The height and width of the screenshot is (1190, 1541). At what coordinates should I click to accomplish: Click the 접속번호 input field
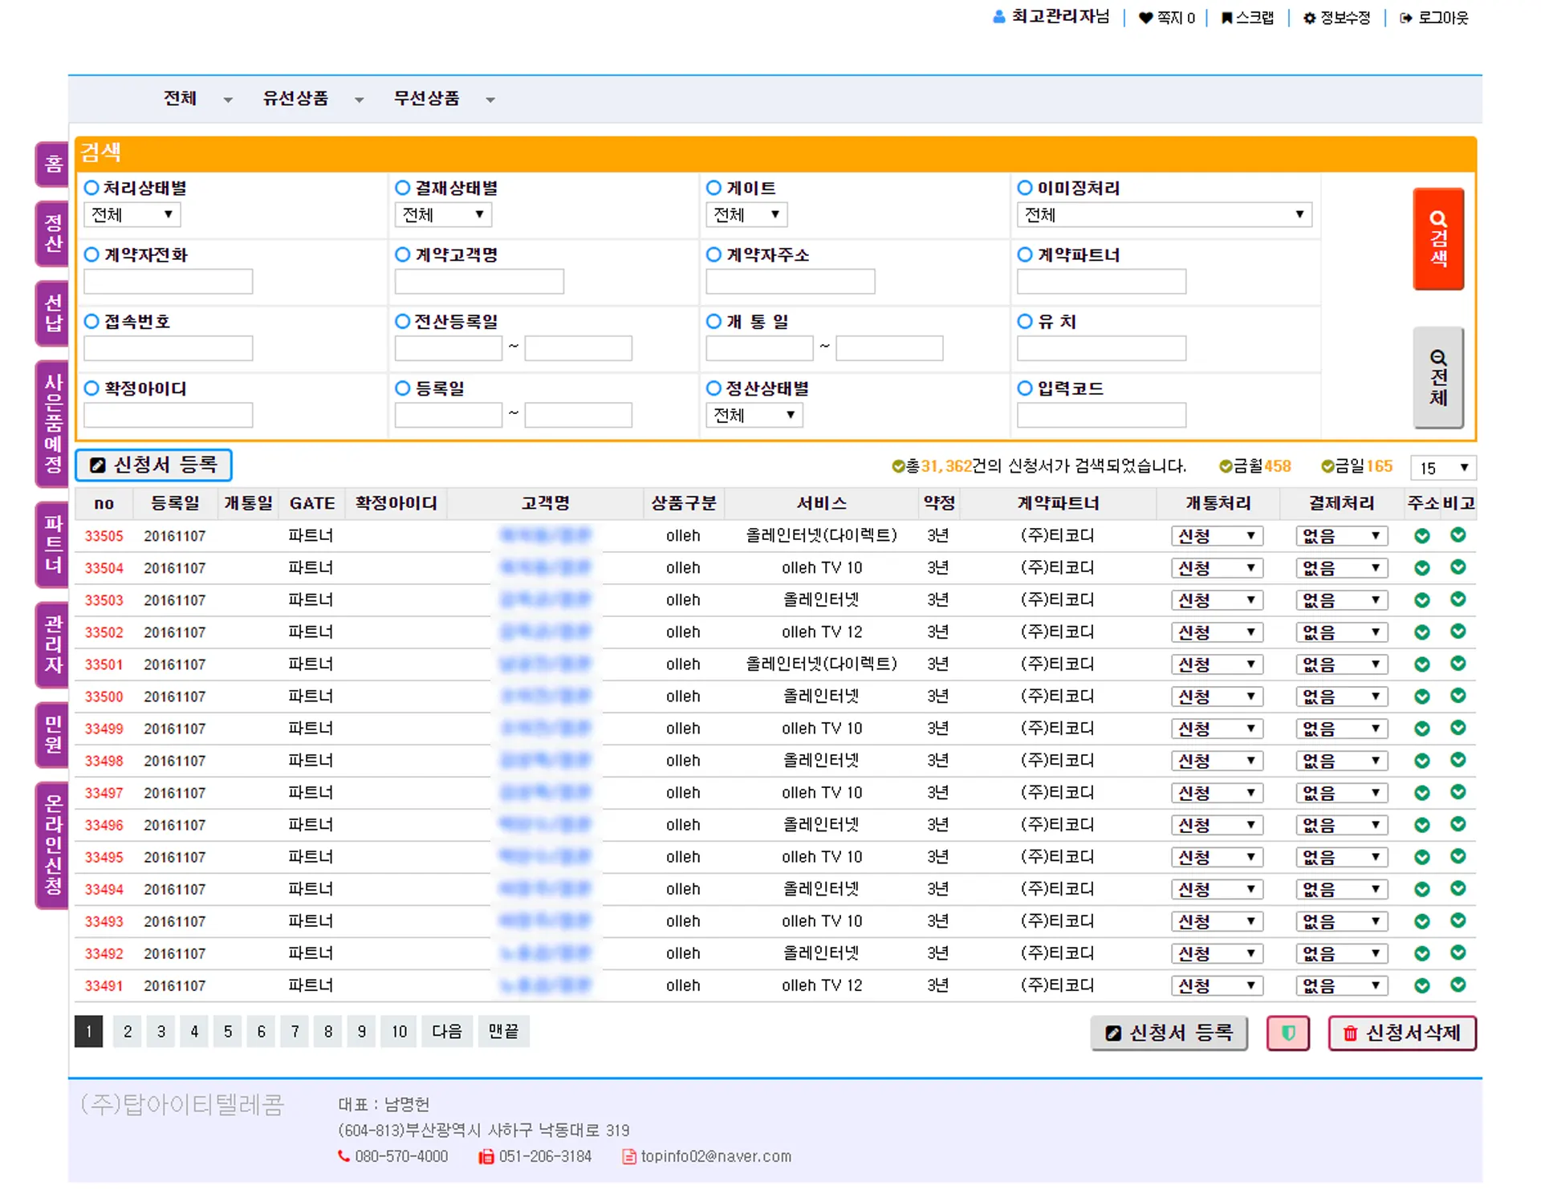pyautogui.click(x=168, y=348)
